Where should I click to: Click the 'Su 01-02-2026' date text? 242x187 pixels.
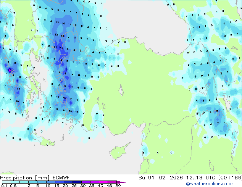click(161, 178)
